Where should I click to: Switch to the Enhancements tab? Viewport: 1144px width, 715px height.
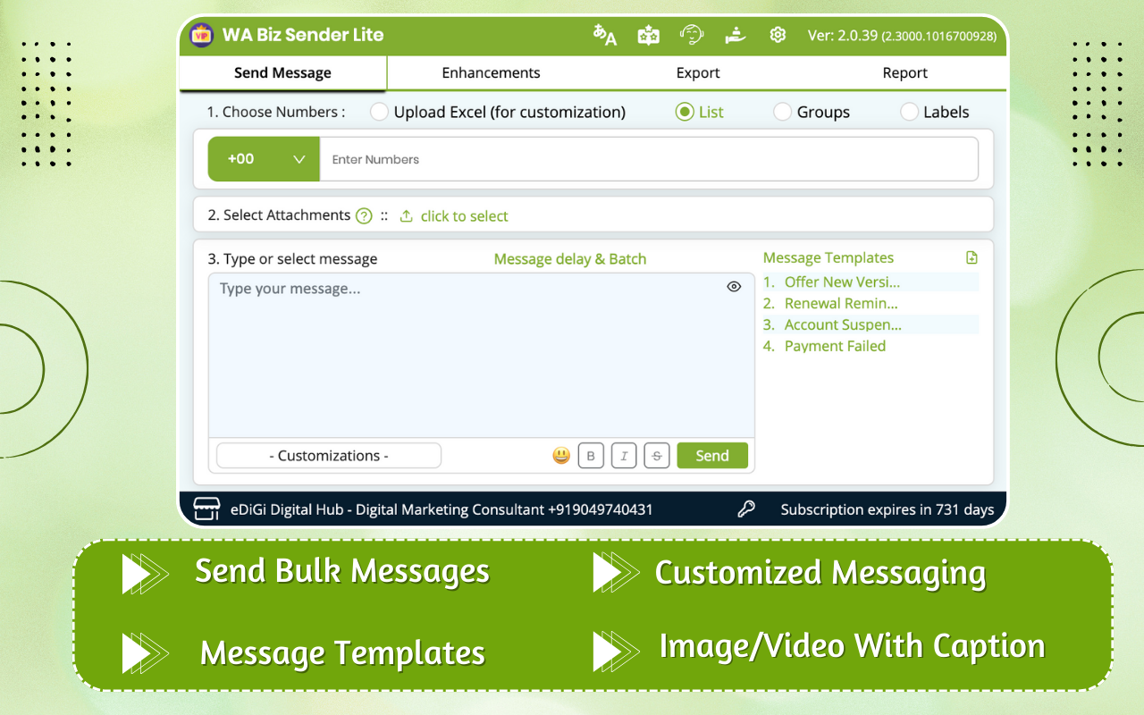(x=491, y=72)
